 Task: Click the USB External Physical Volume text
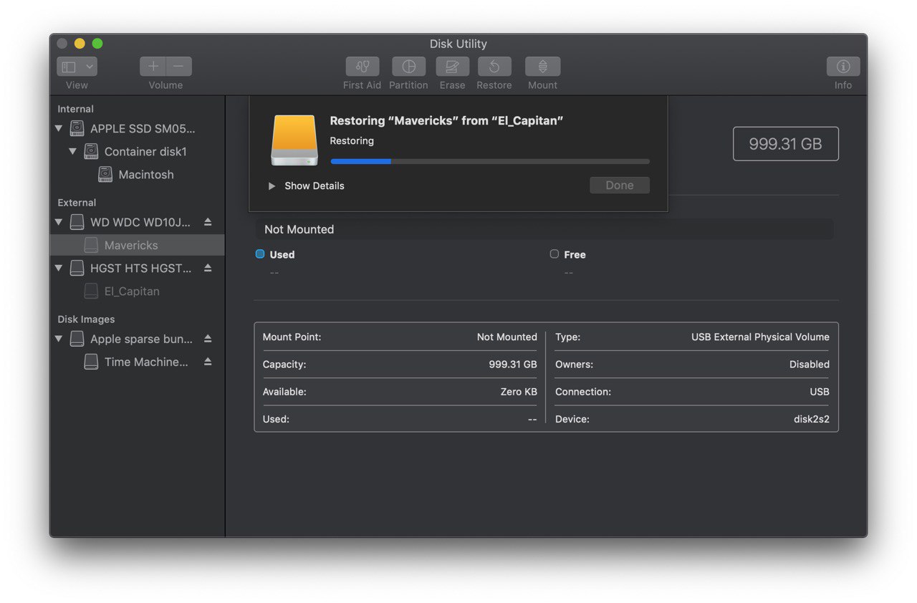760,337
